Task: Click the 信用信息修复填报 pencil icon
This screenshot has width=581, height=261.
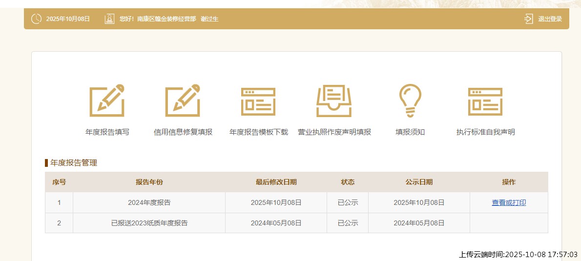Action: point(183,100)
